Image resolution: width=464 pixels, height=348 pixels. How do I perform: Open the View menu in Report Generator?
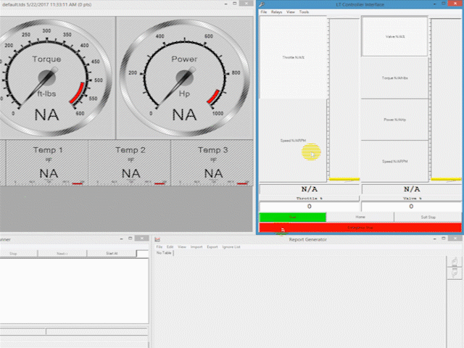pyautogui.click(x=182, y=246)
